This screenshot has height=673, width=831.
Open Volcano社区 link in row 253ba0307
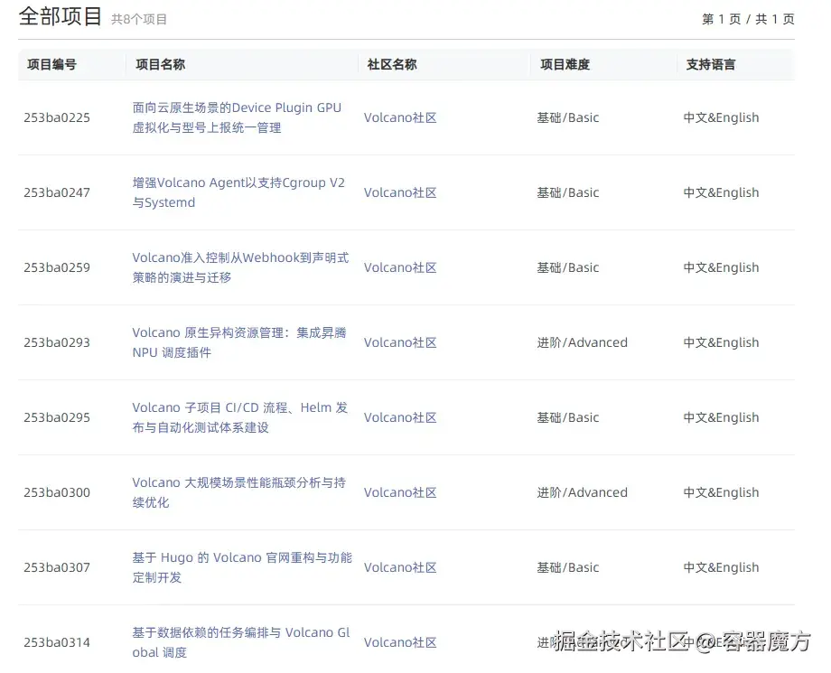pos(400,567)
